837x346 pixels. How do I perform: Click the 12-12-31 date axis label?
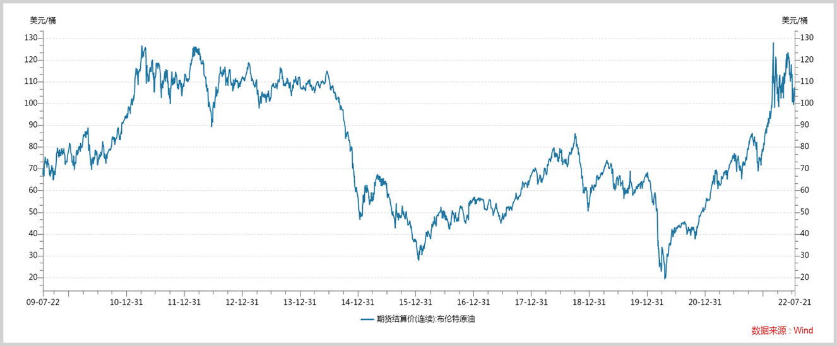click(242, 302)
